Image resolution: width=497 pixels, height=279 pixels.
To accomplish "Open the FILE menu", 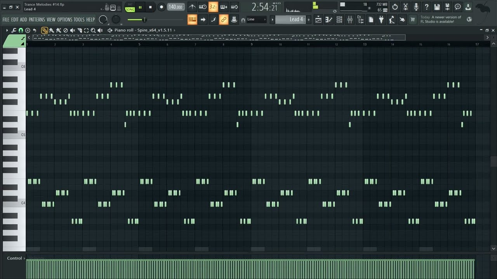I will coord(6,19).
